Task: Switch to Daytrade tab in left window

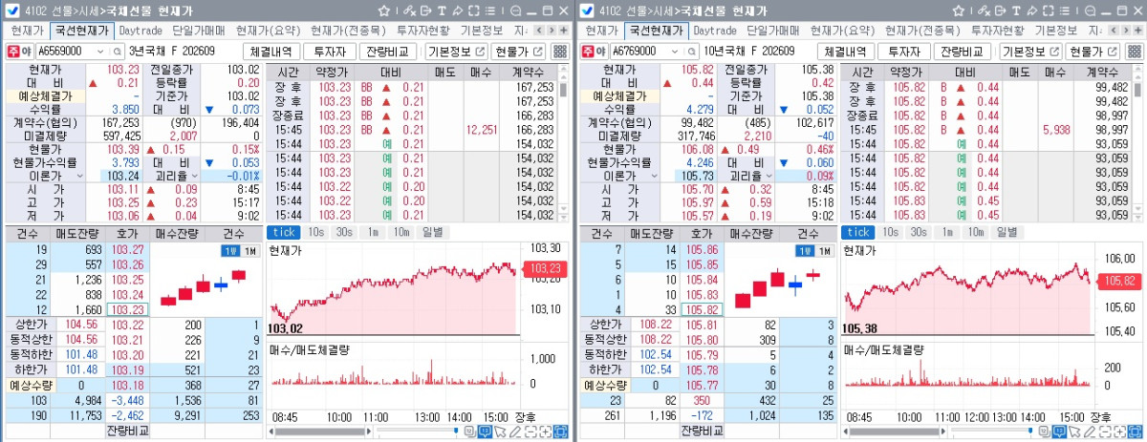Action: pyautogui.click(x=141, y=30)
